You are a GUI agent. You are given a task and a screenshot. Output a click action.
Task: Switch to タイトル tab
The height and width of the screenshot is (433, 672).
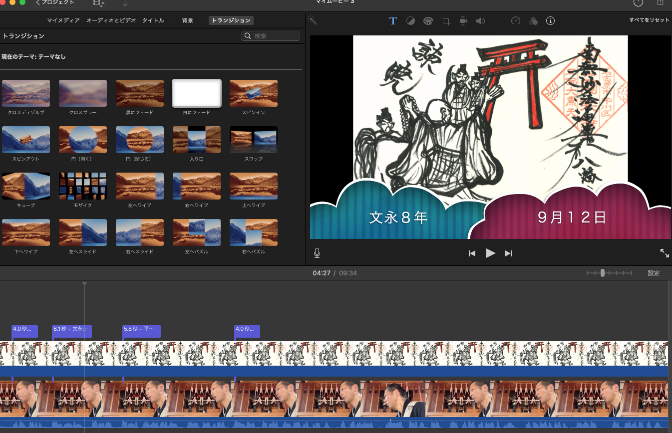click(153, 20)
